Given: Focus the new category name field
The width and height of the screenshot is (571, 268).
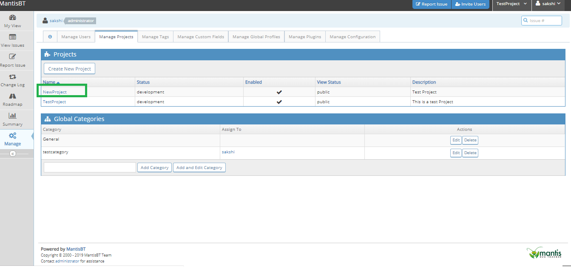Looking at the screenshot, I should coord(90,167).
